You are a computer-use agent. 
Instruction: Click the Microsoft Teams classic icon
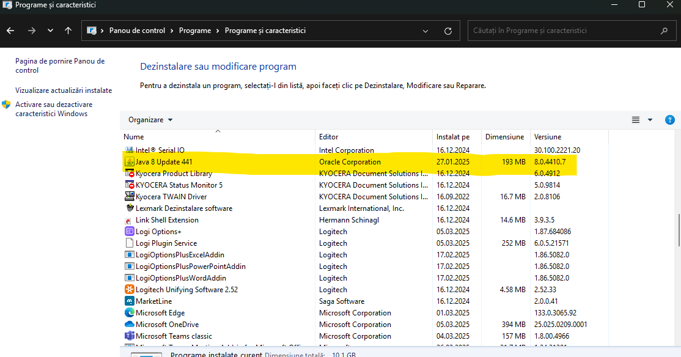(130, 336)
